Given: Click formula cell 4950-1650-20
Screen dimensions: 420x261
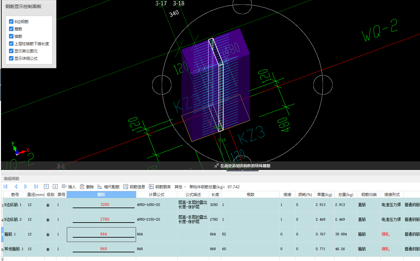Looking at the screenshot, I should click(x=156, y=205).
